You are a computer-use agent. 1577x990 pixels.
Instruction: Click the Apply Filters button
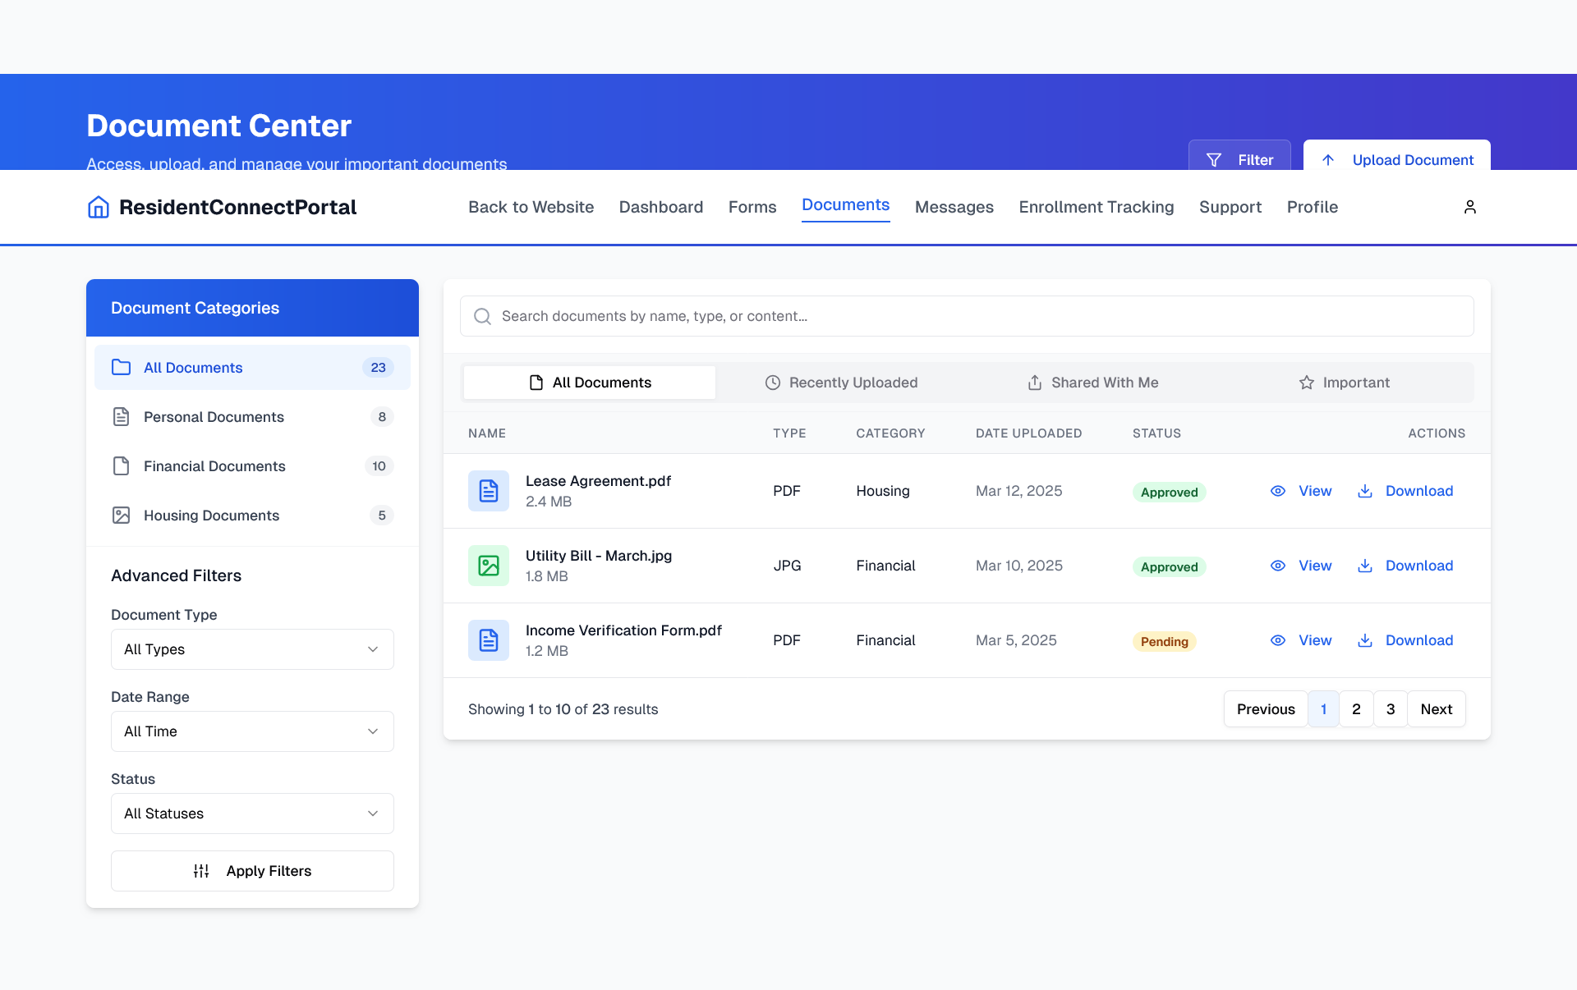[252, 871]
